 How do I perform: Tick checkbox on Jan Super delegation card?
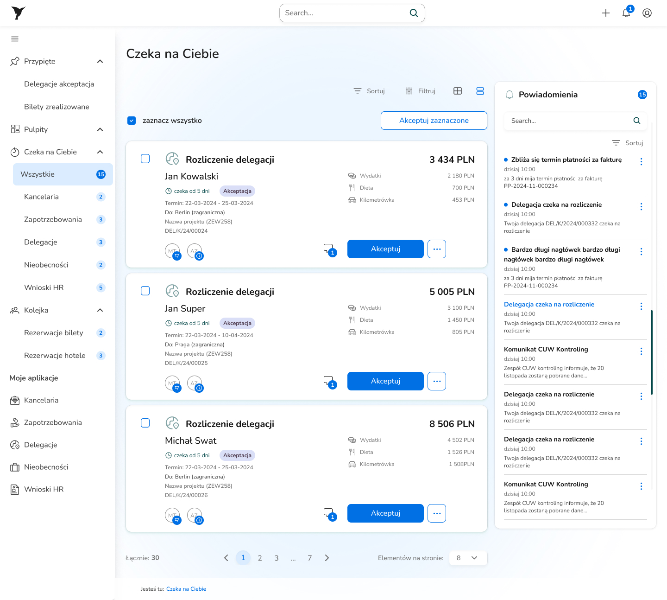click(145, 291)
